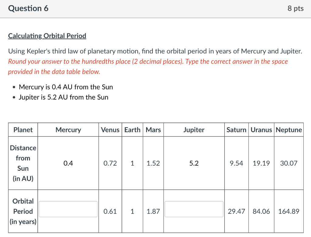Select the Jupiter column header cell
The width and height of the screenshot is (311, 237).
point(194,130)
